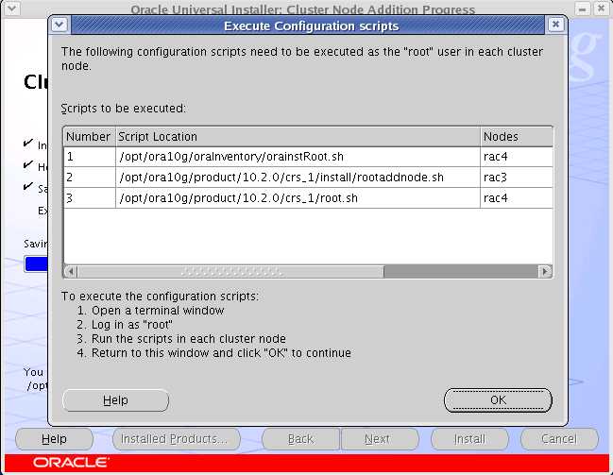The width and height of the screenshot is (613, 475).
Task: Click the Next button in the installer
Action: pyautogui.click(x=380, y=439)
